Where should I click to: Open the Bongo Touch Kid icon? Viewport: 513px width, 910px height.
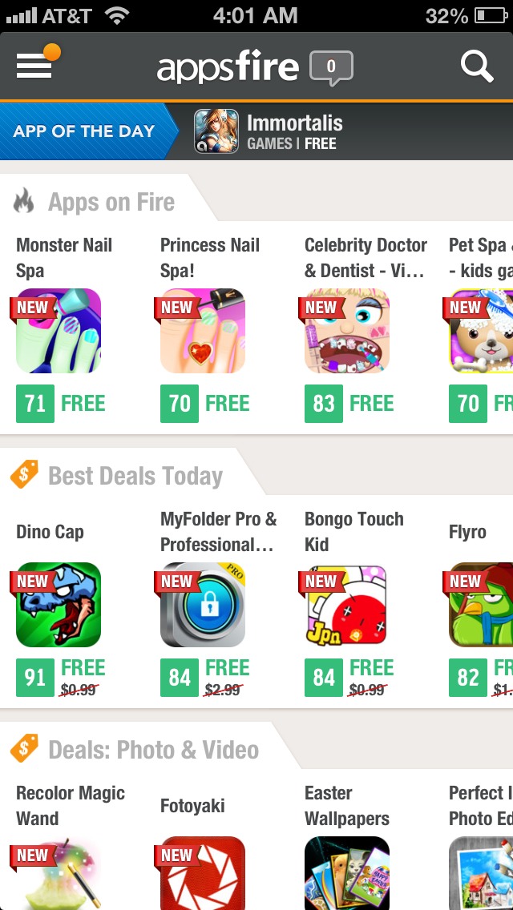(x=347, y=605)
